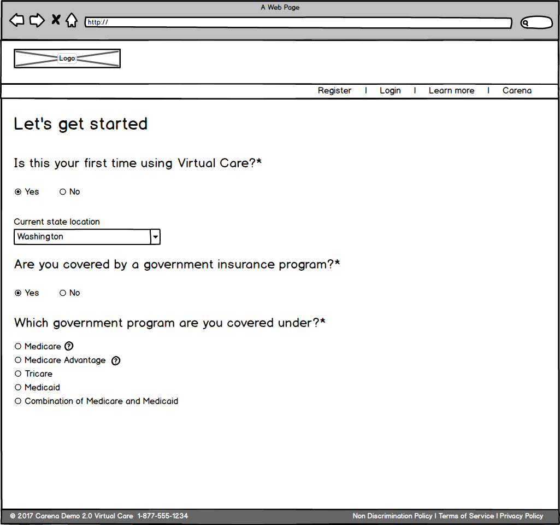Click the browser back arrow

(16, 20)
